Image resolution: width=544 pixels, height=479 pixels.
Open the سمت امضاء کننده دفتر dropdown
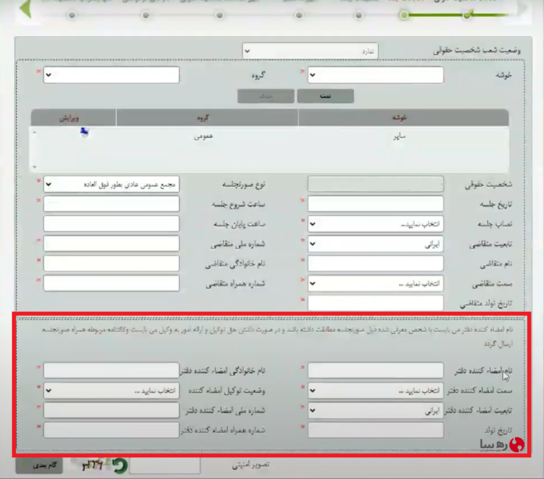click(x=375, y=390)
